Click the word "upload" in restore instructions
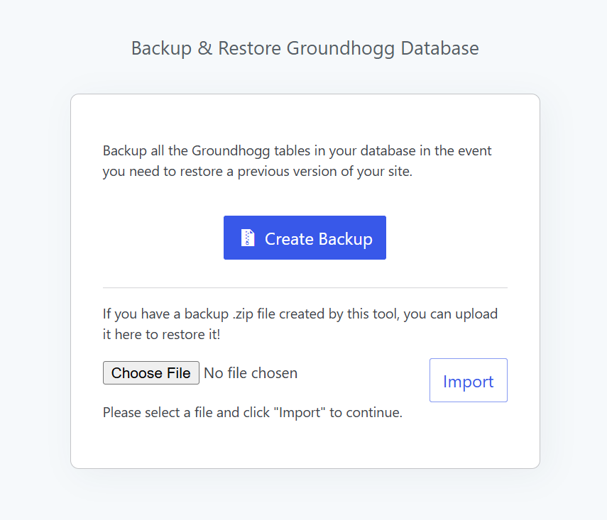Viewport: 607px width, 520px height. [x=476, y=314]
